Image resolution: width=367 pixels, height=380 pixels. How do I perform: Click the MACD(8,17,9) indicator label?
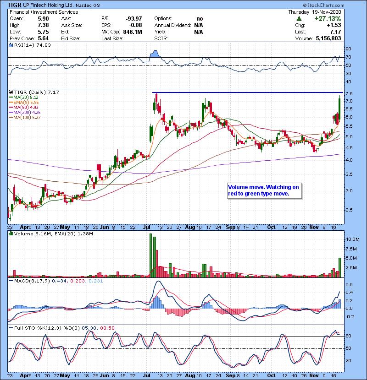click(x=32, y=281)
